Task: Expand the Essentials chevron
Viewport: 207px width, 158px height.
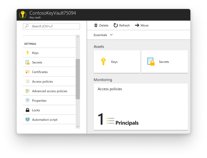Action: [x=111, y=35]
